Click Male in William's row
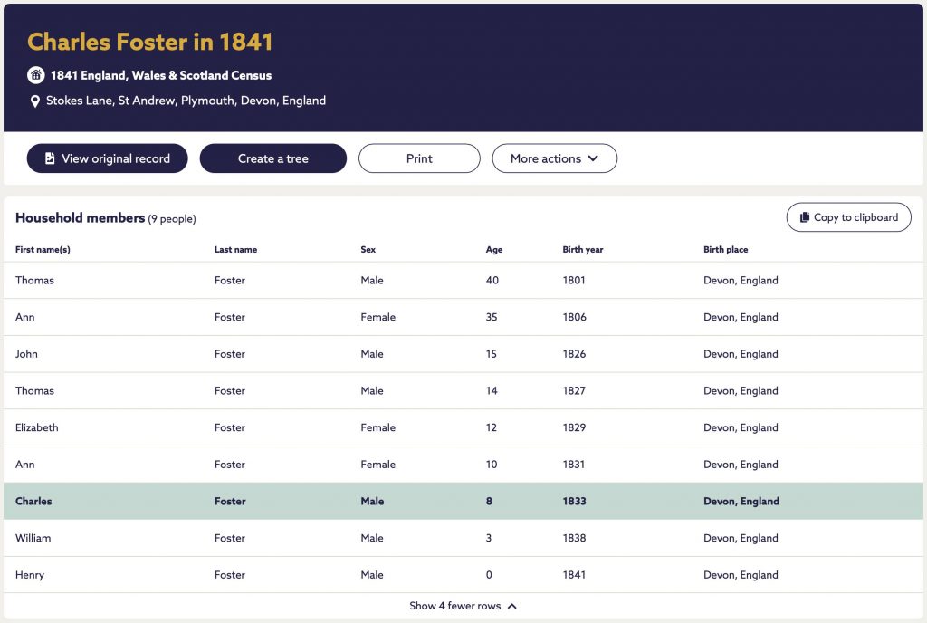Viewport: 927px width, 623px height. 372,538
